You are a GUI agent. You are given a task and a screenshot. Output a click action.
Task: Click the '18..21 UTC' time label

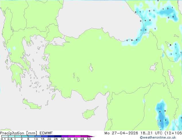tap(151, 133)
